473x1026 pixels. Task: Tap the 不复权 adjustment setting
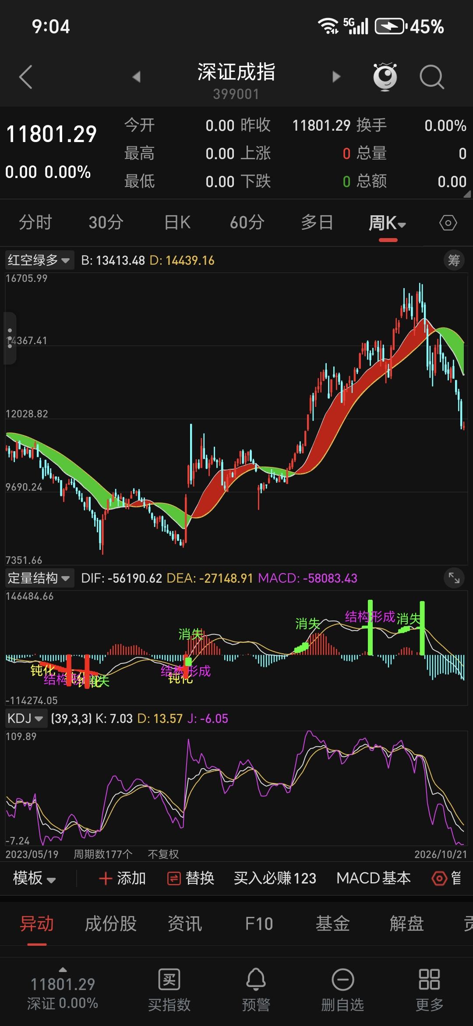click(x=163, y=854)
